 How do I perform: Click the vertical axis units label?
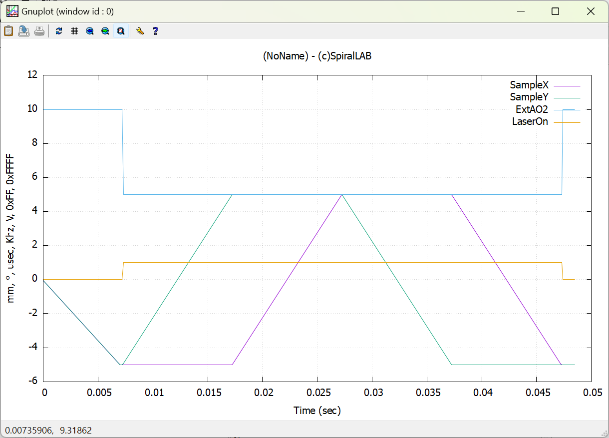pos(10,228)
